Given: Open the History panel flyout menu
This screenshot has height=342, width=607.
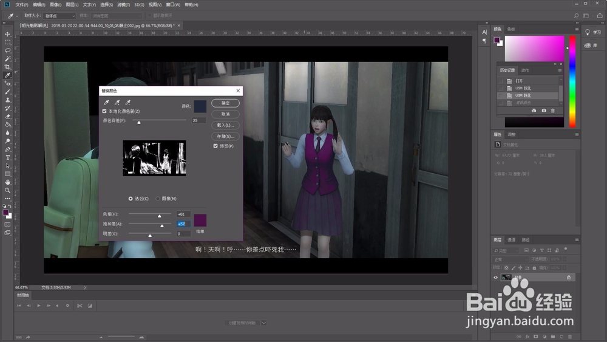Looking at the screenshot, I should 560,70.
